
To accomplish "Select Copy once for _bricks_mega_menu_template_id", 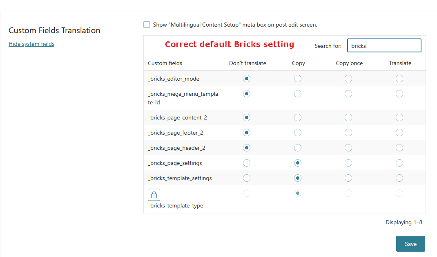I will pyautogui.click(x=348, y=94).
